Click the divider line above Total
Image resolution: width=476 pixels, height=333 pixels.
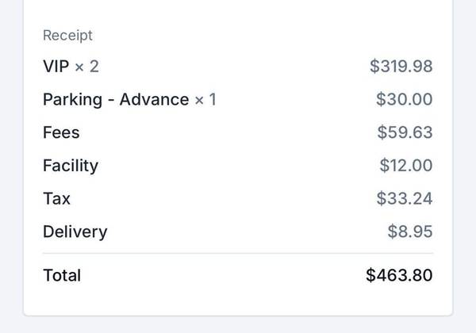coord(238,253)
